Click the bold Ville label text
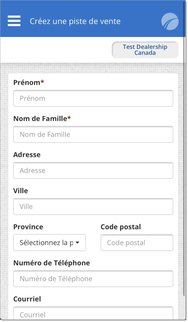The image size is (188, 322). coord(20,191)
